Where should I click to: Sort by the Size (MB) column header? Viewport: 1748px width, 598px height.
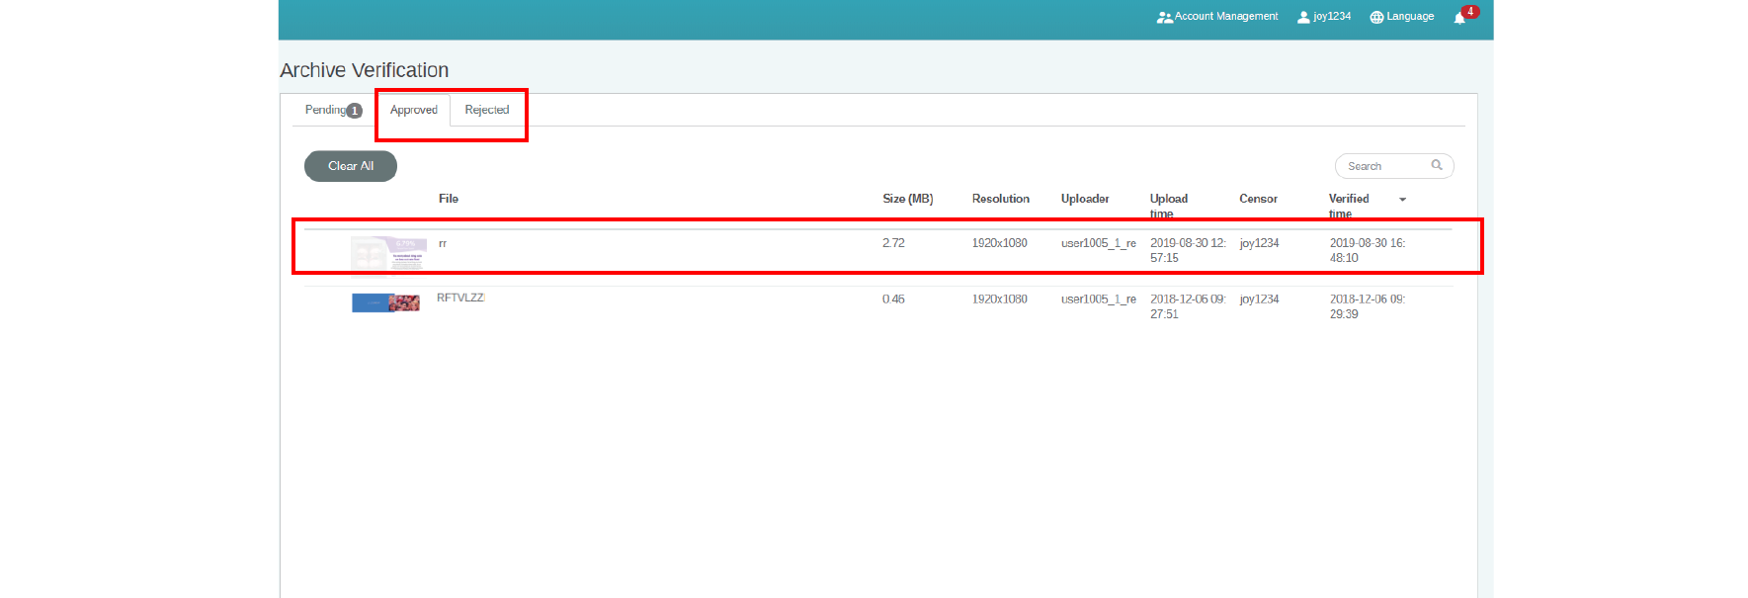point(907,199)
